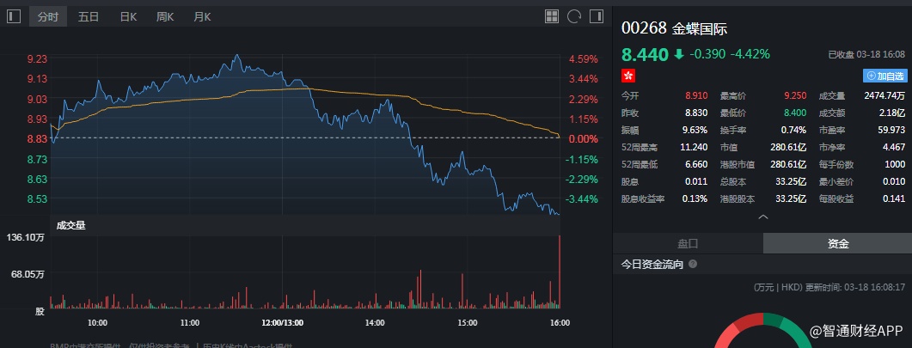Image resolution: width=912 pixels, height=348 pixels.
Task: Click the green down-arrow price indicator
Action: (679, 54)
